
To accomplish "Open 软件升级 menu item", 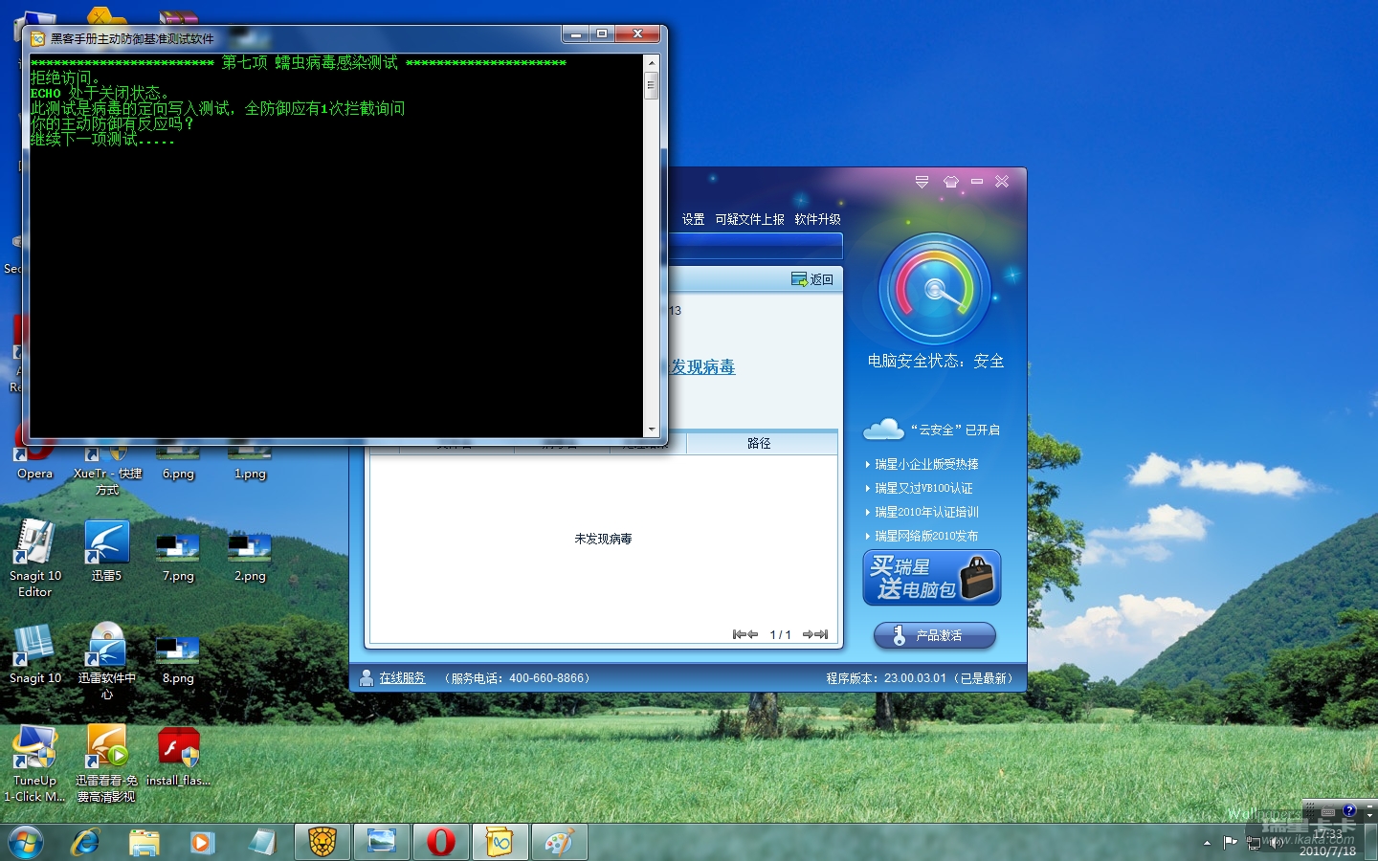I will pyautogui.click(x=817, y=219).
